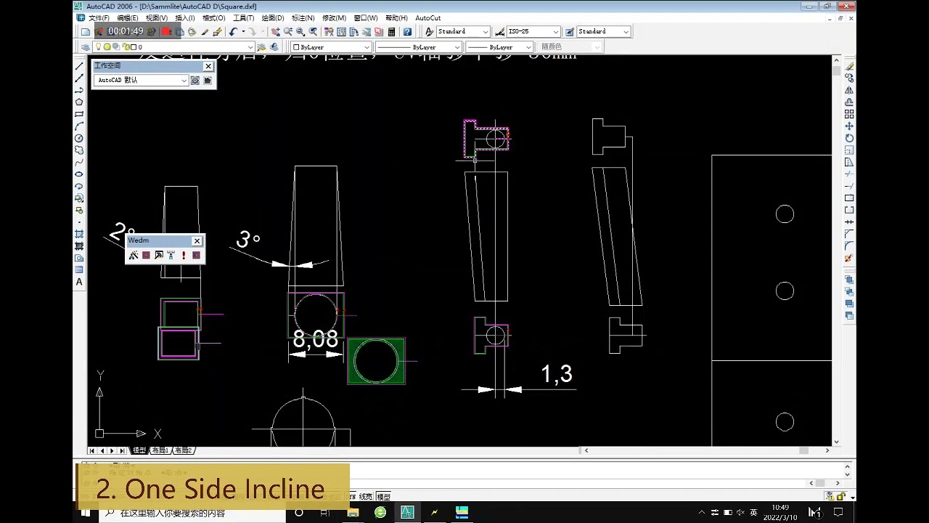Image resolution: width=929 pixels, height=523 pixels.
Task: Open the 文件(F) menu
Action: tap(99, 18)
